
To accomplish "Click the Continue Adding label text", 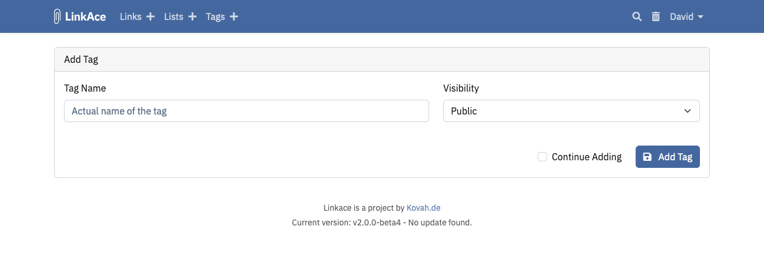I will click(x=587, y=157).
